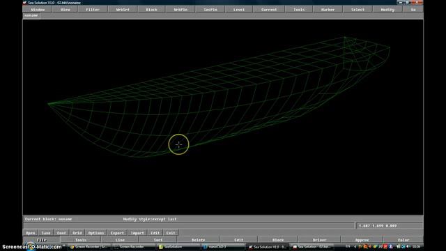
Task: Open the Block menu in top bar
Action: tap(152, 9)
